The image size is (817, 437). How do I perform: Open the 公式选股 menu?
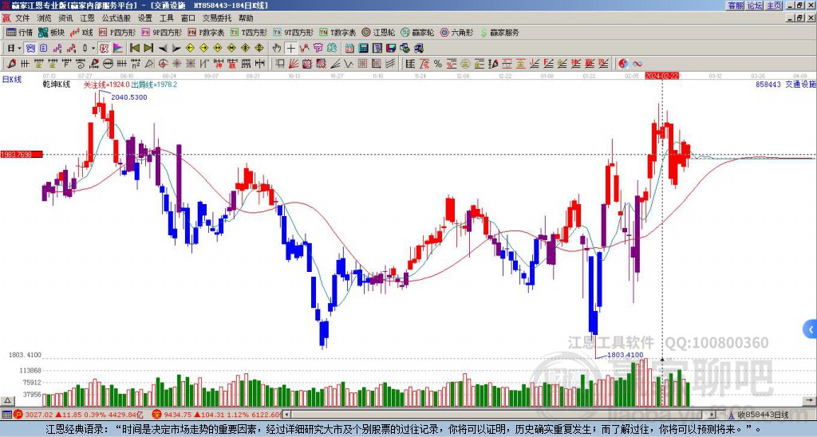(116, 18)
